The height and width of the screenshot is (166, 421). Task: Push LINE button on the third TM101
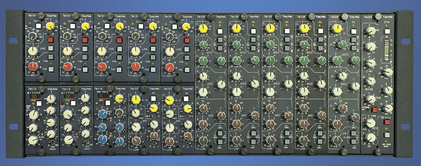click(x=120, y=49)
